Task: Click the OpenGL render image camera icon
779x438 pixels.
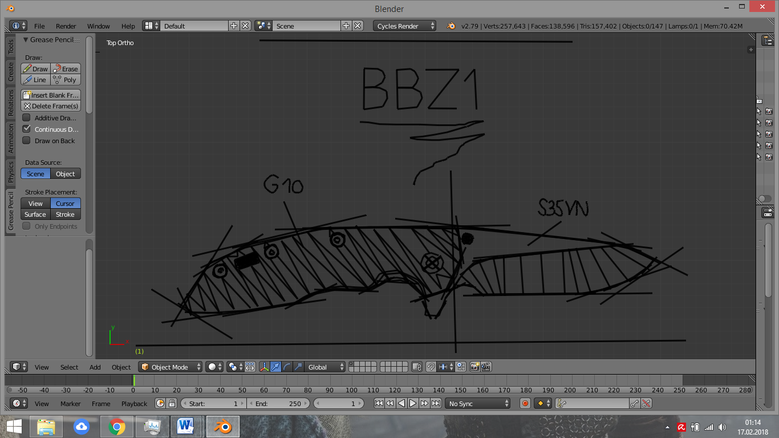Action: click(x=474, y=367)
